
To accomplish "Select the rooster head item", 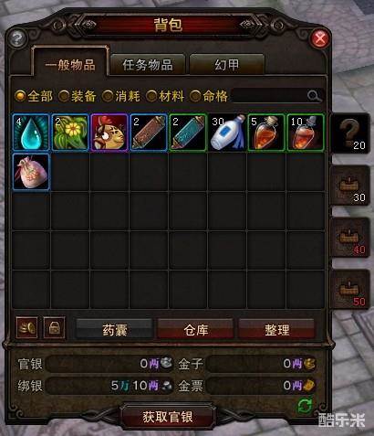I will (109, 133).
